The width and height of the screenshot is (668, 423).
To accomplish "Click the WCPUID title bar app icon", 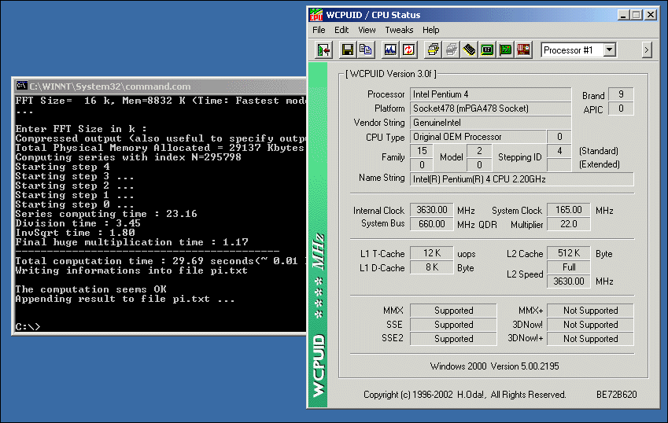I will (x=316, y=15).
